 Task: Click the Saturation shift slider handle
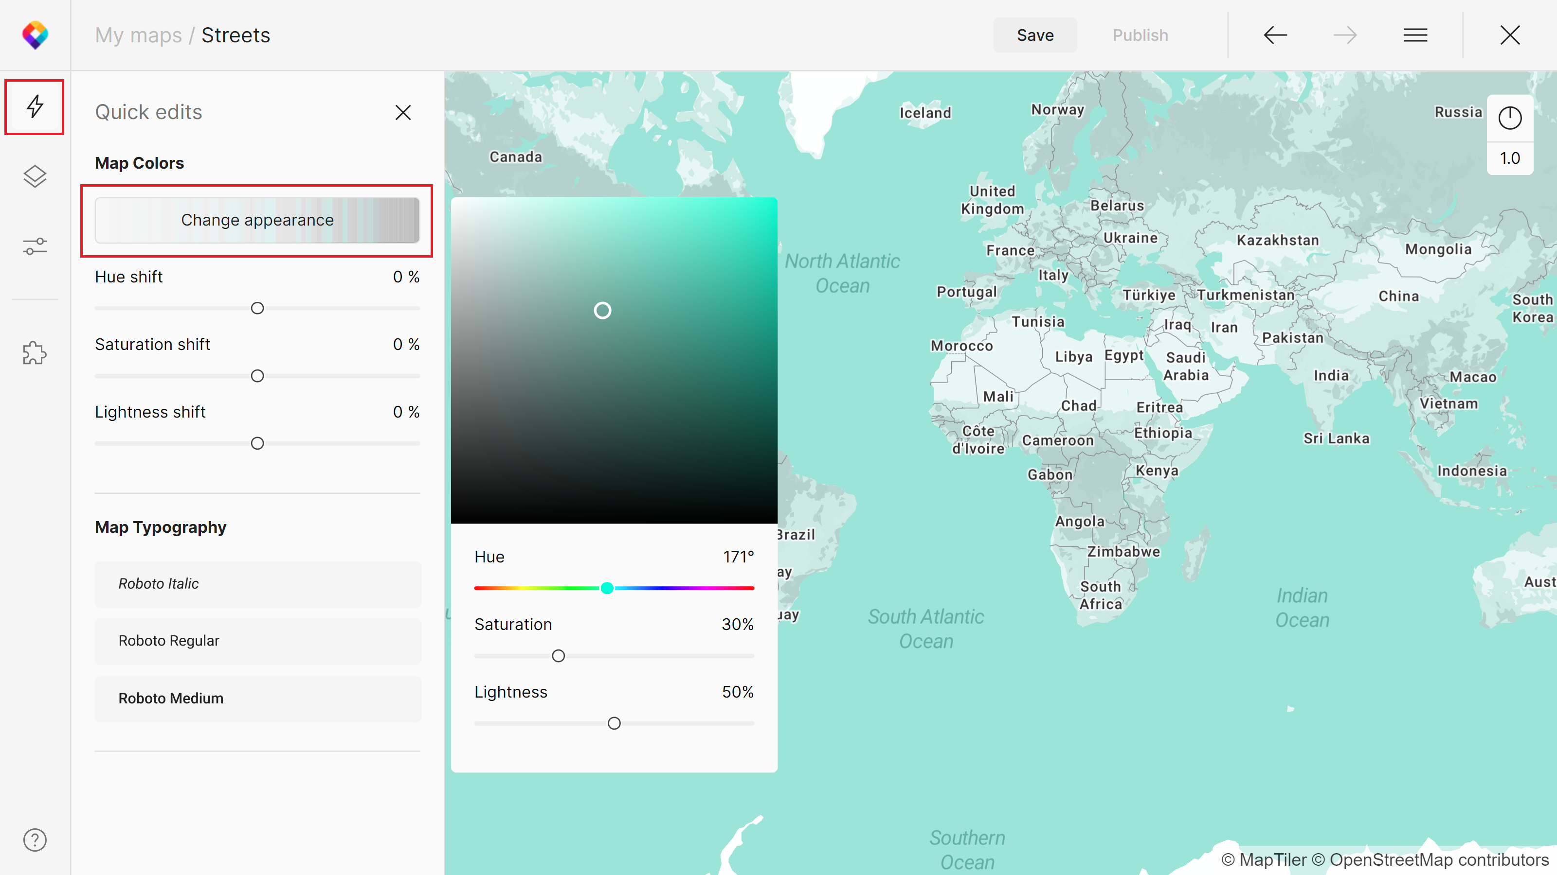[x=257, y=376]
